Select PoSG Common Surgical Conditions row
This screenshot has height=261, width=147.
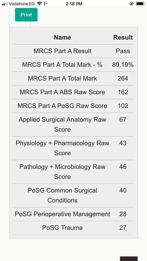73,195
